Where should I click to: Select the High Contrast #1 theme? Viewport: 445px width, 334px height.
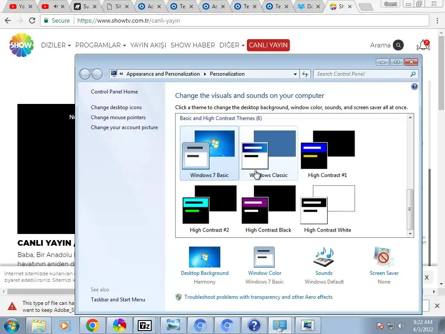click(x=328, y=153)
